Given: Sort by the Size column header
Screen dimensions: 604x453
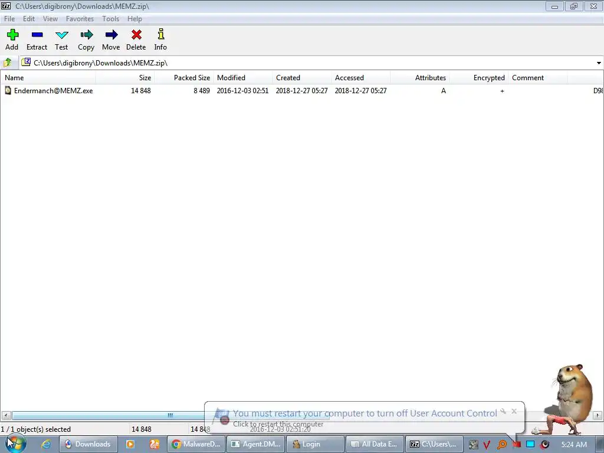Looking at the screenshot, I should coord(125,77).
